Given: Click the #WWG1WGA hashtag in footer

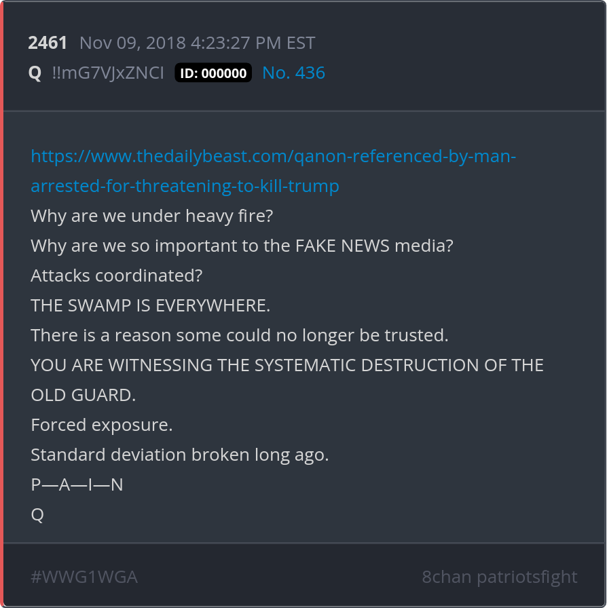Looking at the screenshot, I should click(x=84, y=577).
